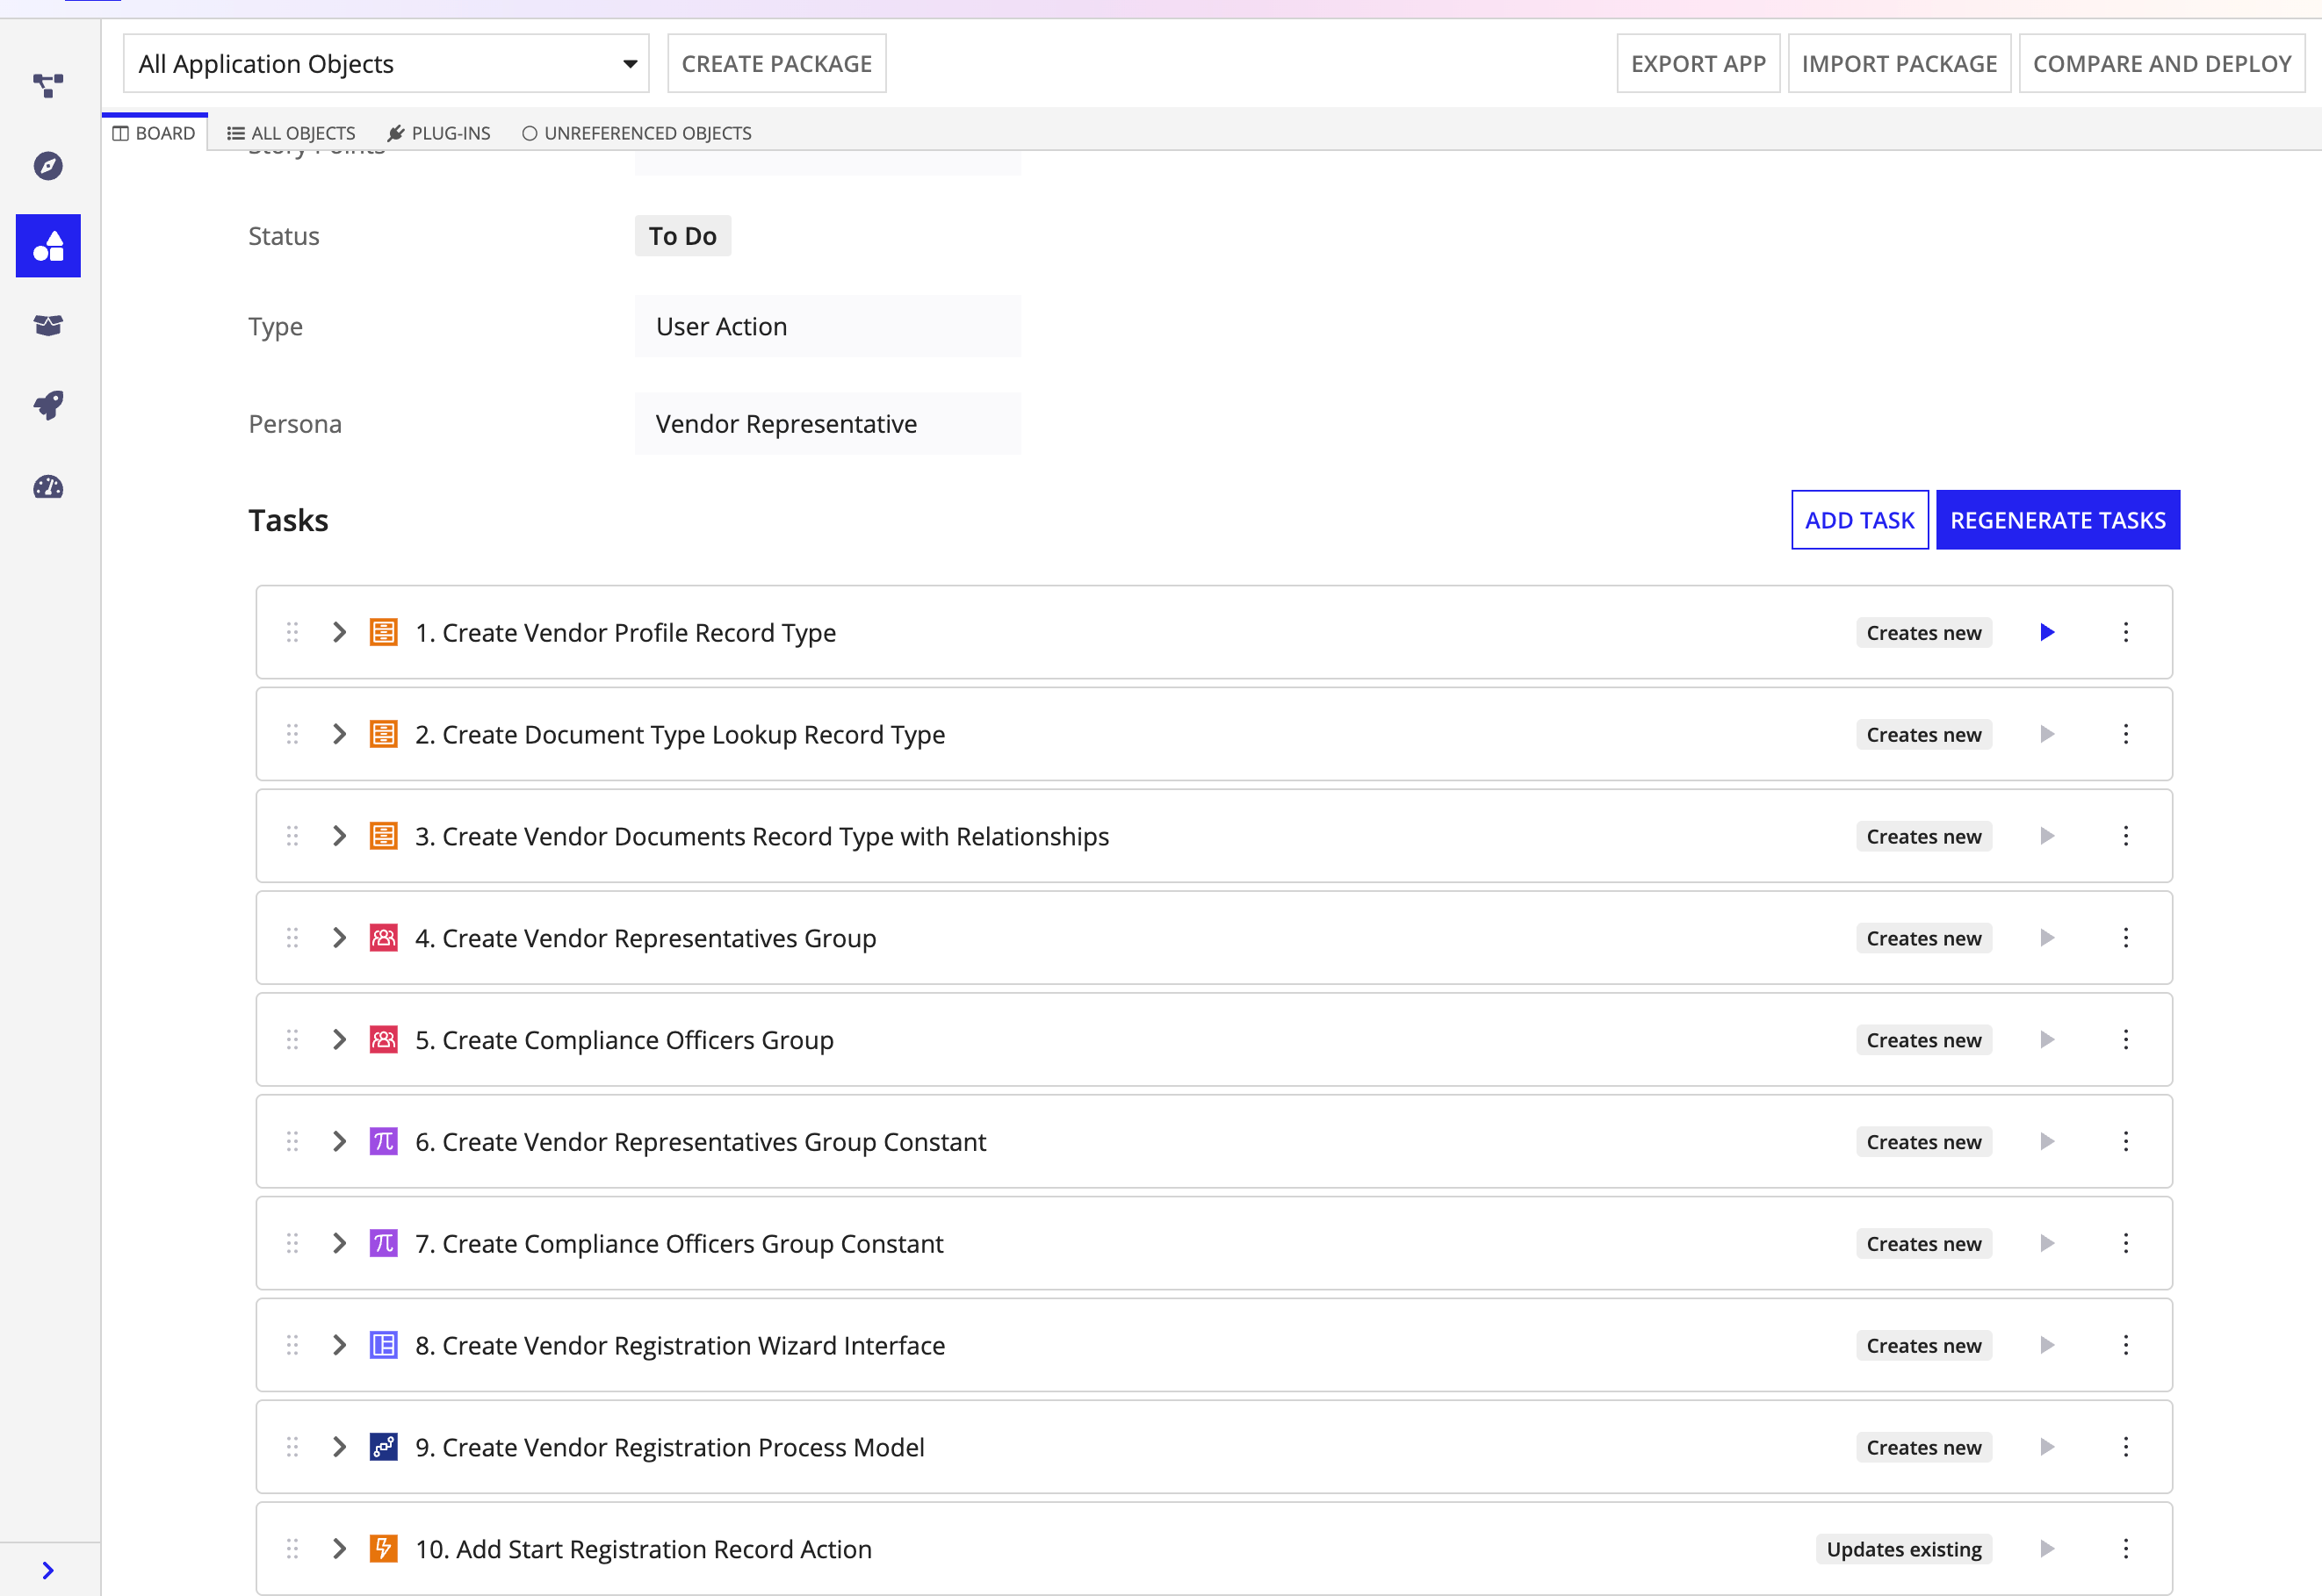
Task: Expand task 1 Create Vendor Profile Record Type
Action: point(339,632)
